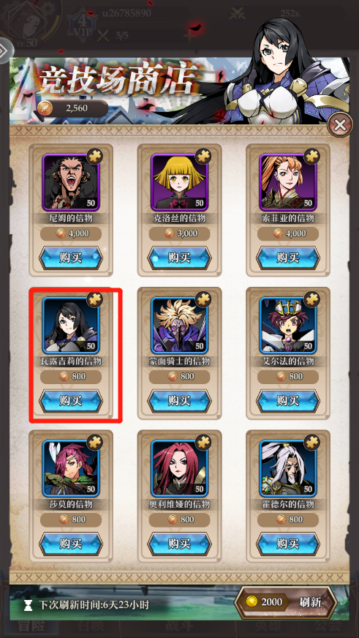
Task: Close the arena shop window
Action: click(x=339, y=124)
